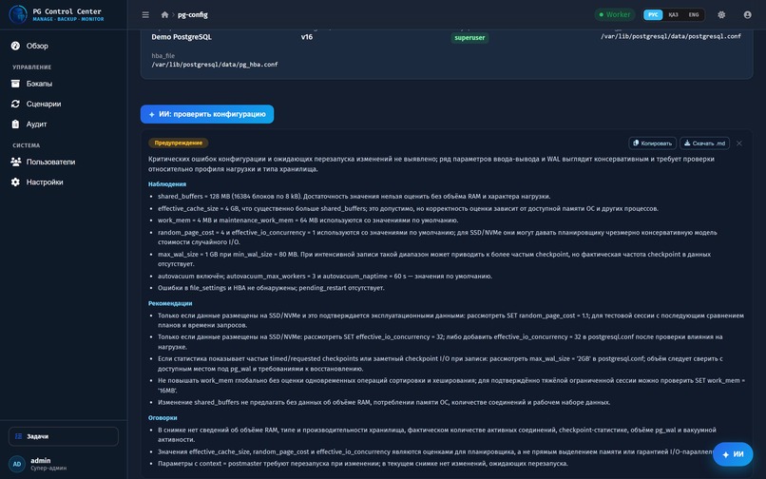Click the Аудит clipboard icon
Screen dimensions: 766x479
pos(15,125)
